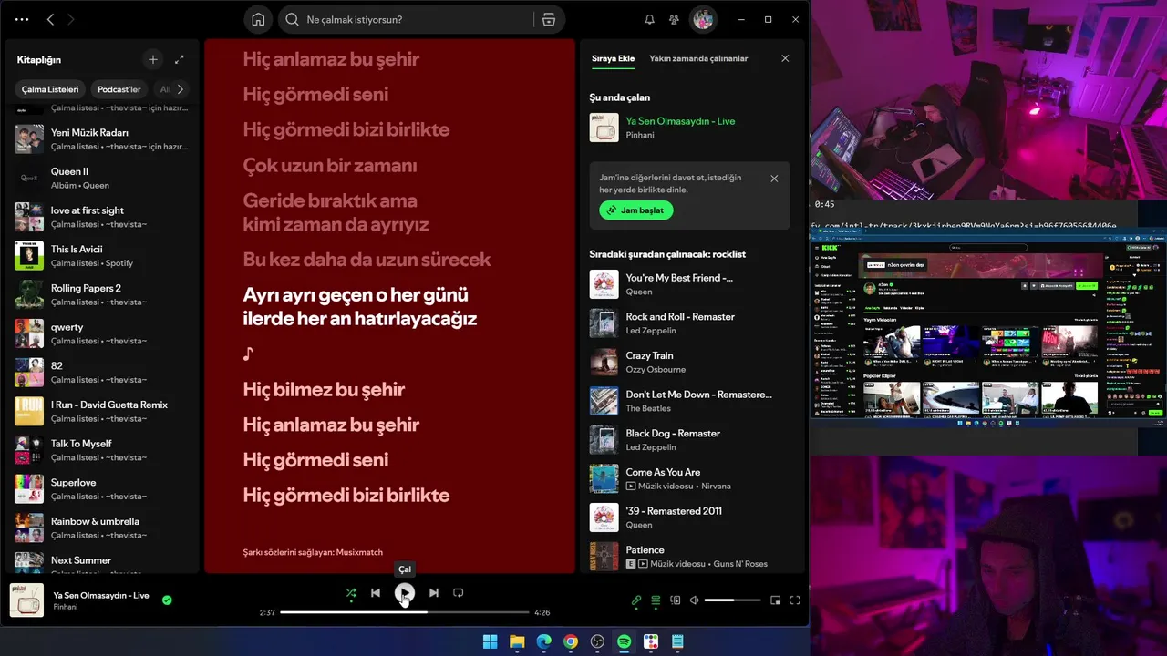Click the play button (Çal)
The image size is (1167, 656).
405,593
